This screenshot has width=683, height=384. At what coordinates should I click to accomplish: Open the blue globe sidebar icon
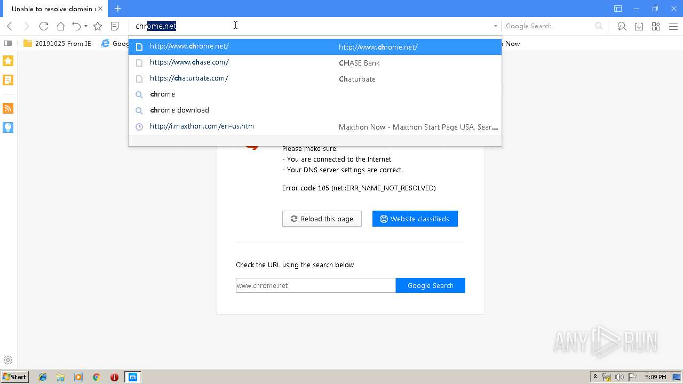pyautogui.click(x=8, y=127)
